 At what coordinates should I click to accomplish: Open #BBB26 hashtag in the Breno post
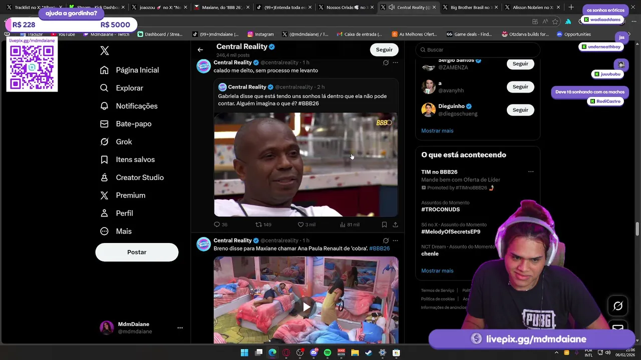pyautogui.click(x=379, y=248)
